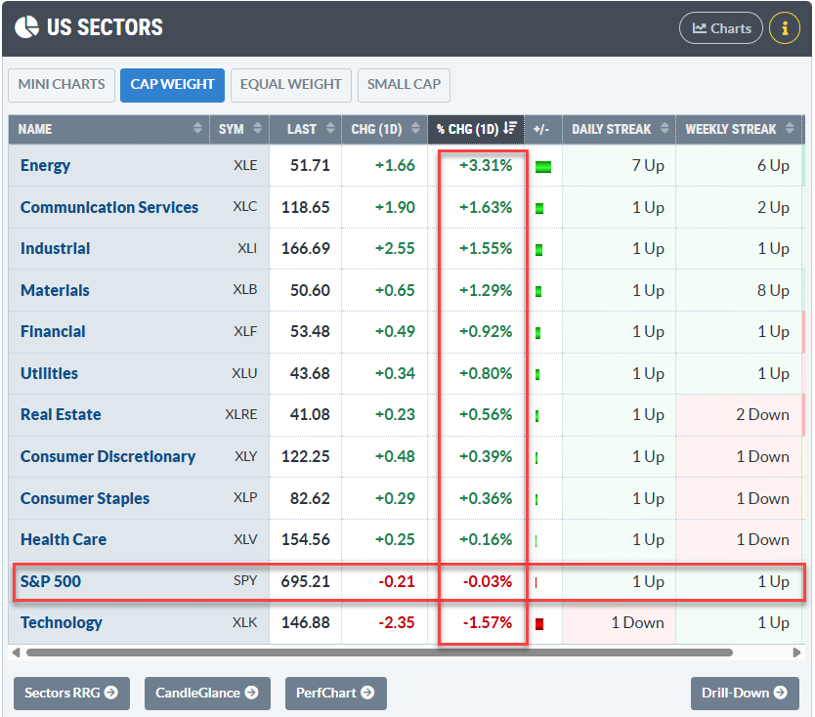Open the Communication Services link
815x717 pixels.
click(x=109, y=207)
